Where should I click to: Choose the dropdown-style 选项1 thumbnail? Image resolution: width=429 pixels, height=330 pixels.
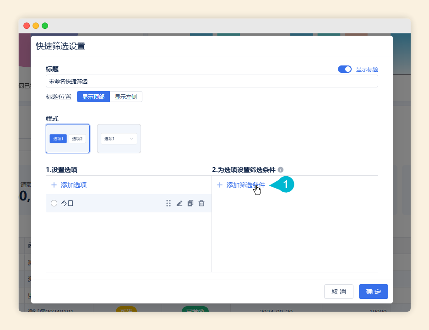119,139
